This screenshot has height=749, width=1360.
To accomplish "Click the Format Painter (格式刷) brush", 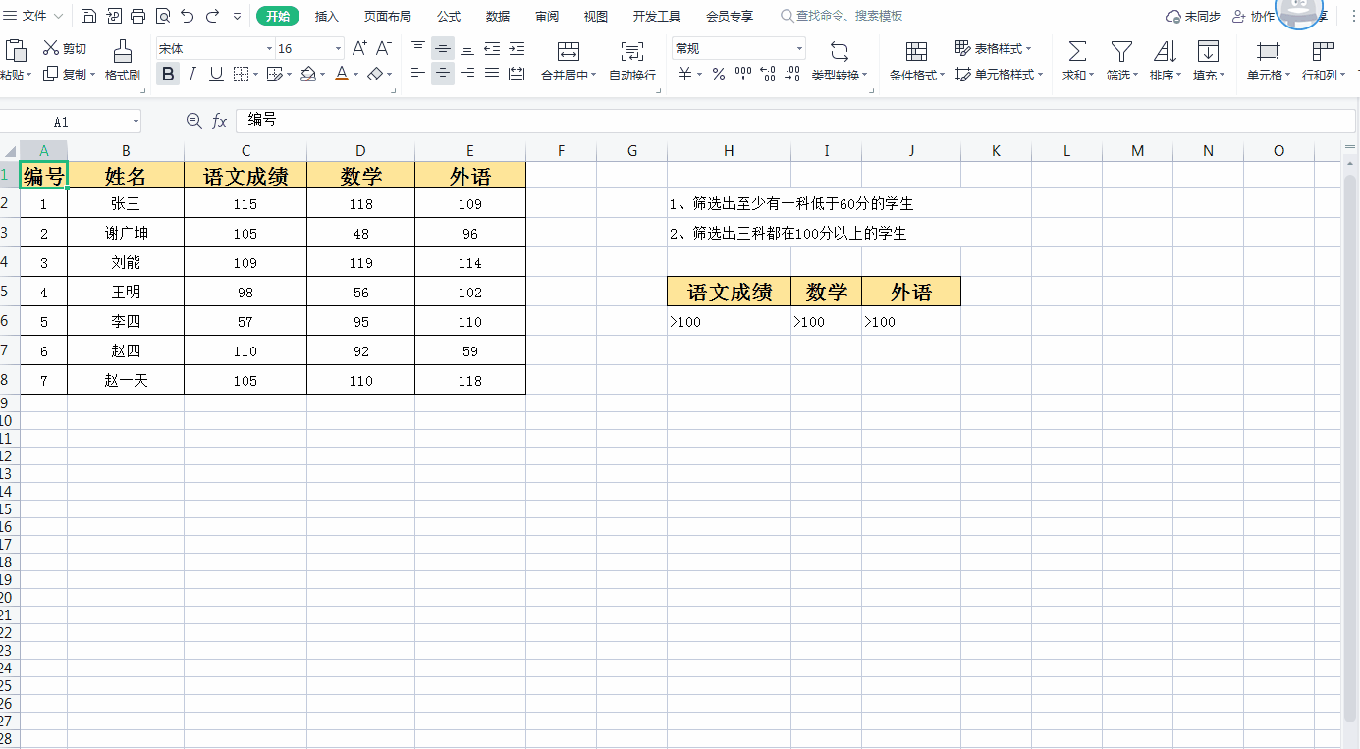I will (x=123, y=60).
